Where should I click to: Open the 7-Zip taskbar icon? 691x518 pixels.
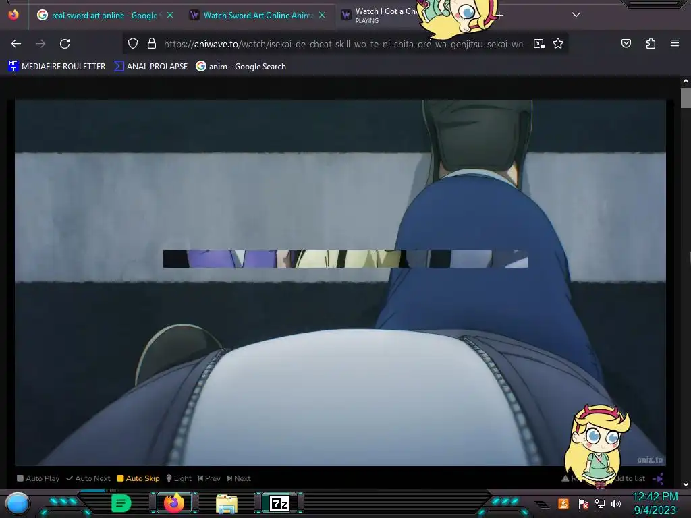[279, 503]
